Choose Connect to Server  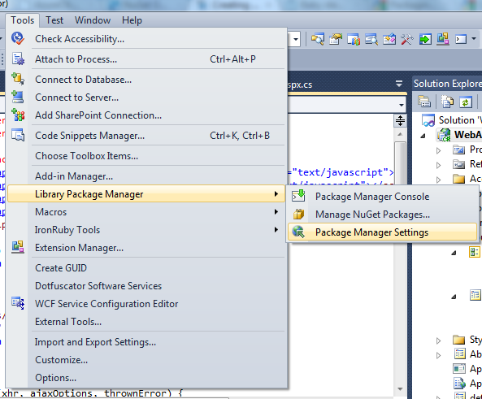(x=146, y=98)
